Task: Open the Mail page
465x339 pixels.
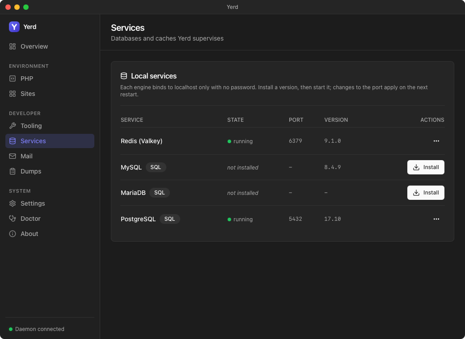Action: (x=50, y=156)
